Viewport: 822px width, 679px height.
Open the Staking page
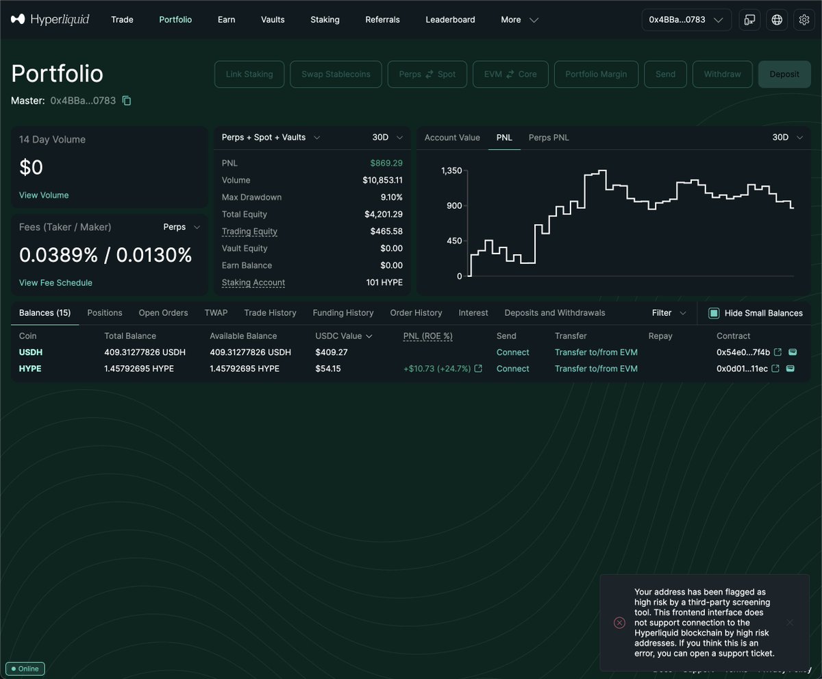pos(325,20)
